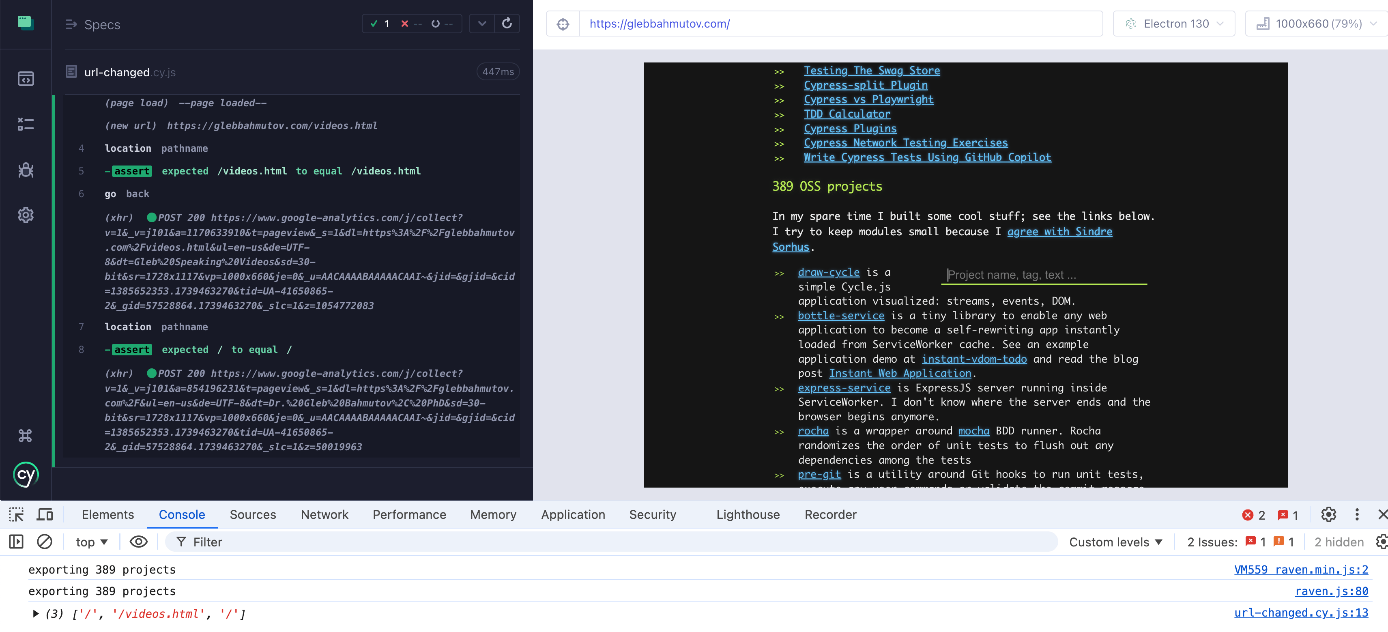Switch to the Sources tab
Viewport: 1388px width, 632px height.
[x=253, y=514]
